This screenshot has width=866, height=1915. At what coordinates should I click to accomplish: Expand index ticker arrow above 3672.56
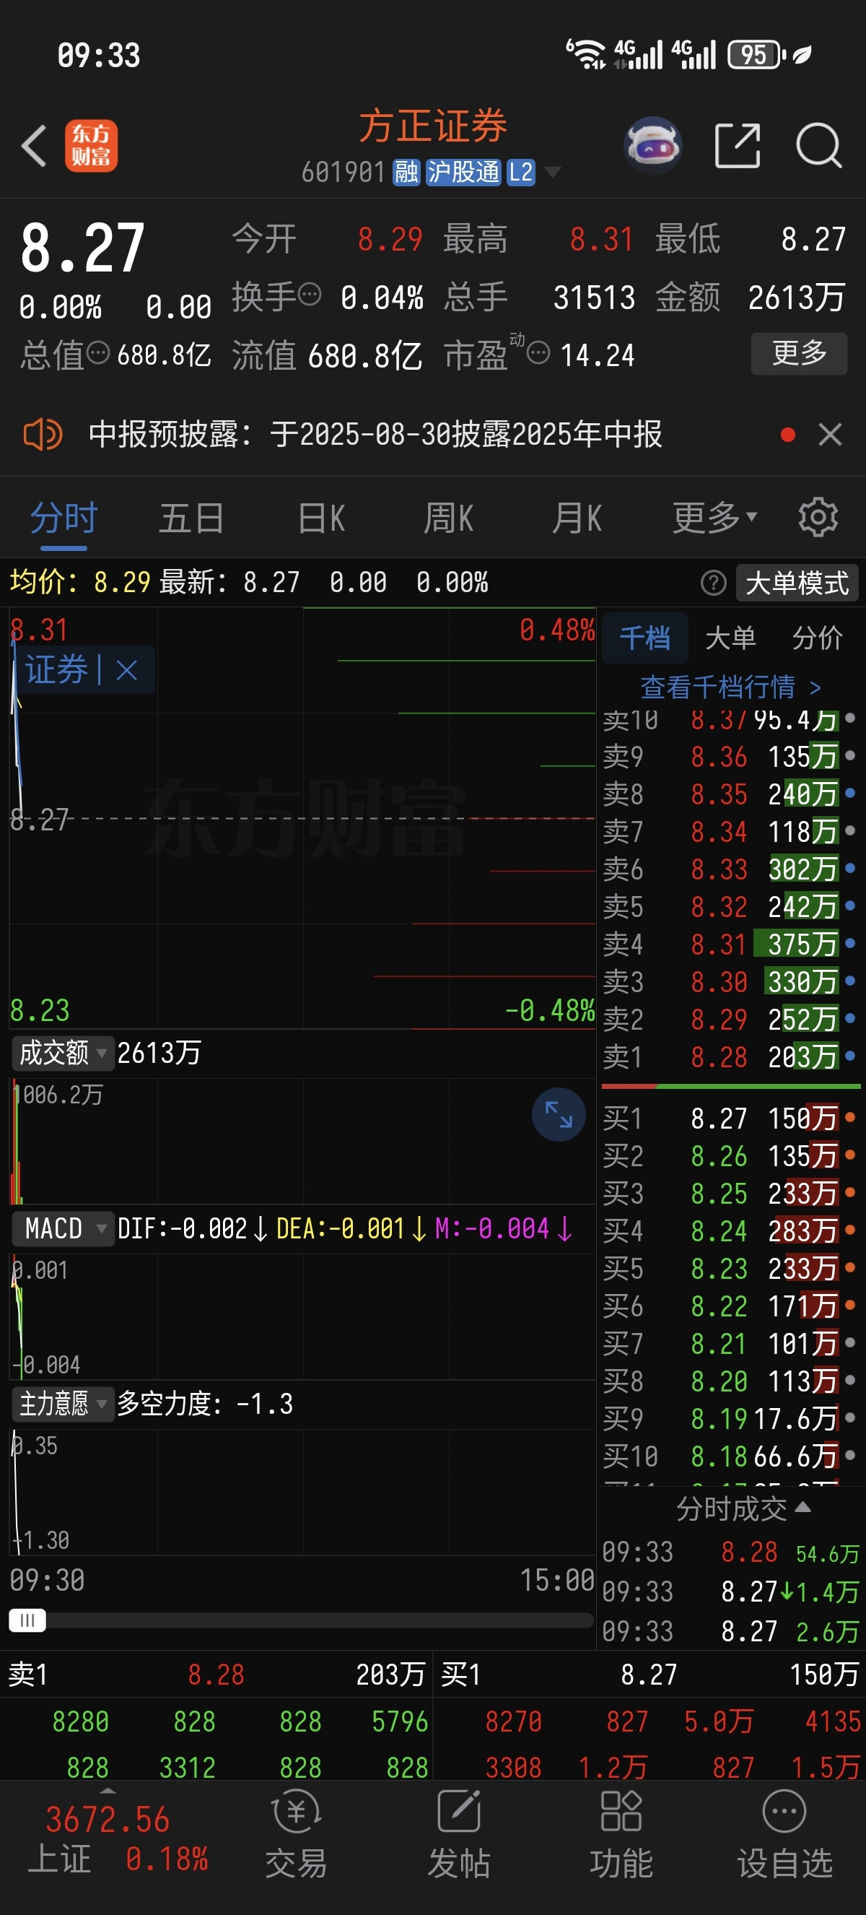pos(108,1792)
